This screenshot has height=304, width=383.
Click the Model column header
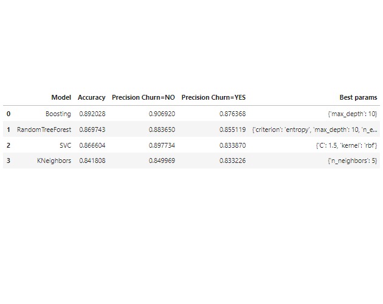[x=61, y=97]
